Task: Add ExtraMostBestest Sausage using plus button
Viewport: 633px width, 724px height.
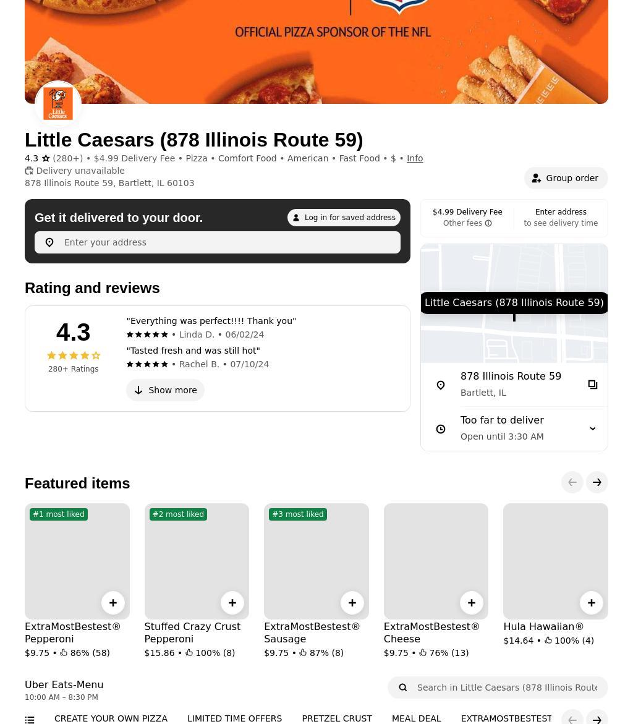Action: (352, 603)
